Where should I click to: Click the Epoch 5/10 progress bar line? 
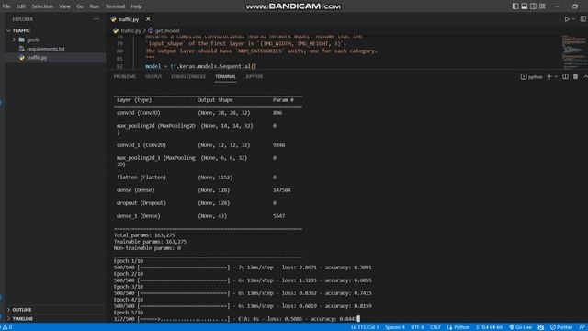coord(237,319)
